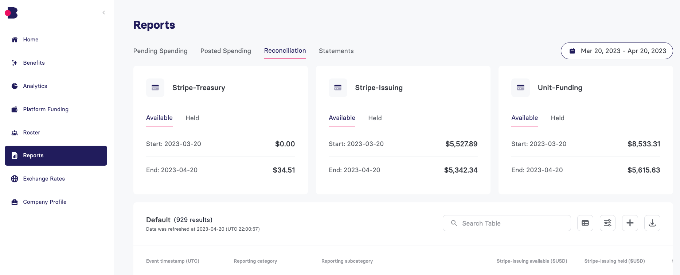
Task: Select Available tab in Unit-Funding card
Action: coord(524,118)
